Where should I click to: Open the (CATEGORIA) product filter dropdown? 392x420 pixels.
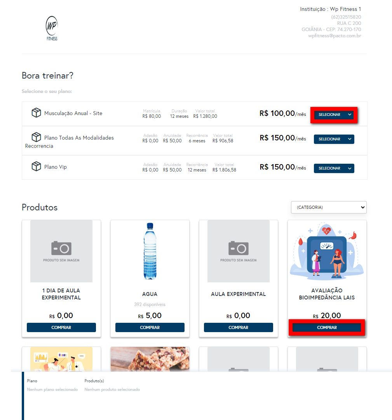pyautogui.click(x=329, y=207)
